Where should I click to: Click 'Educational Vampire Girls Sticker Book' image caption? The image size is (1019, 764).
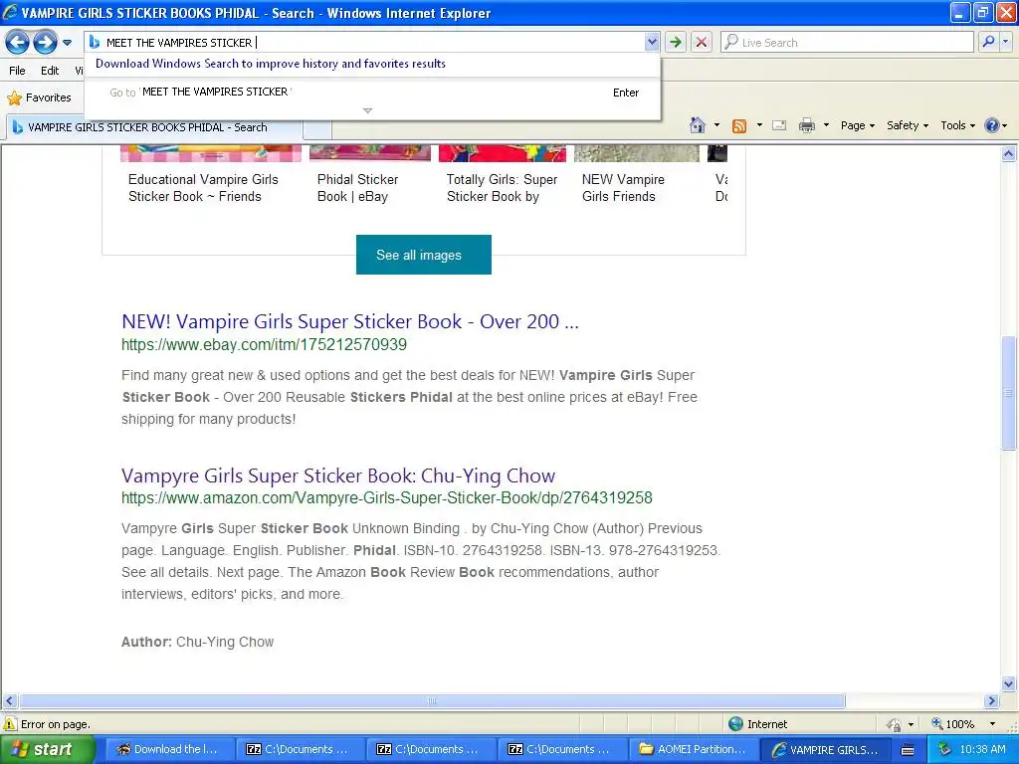(x=203, y=188)
